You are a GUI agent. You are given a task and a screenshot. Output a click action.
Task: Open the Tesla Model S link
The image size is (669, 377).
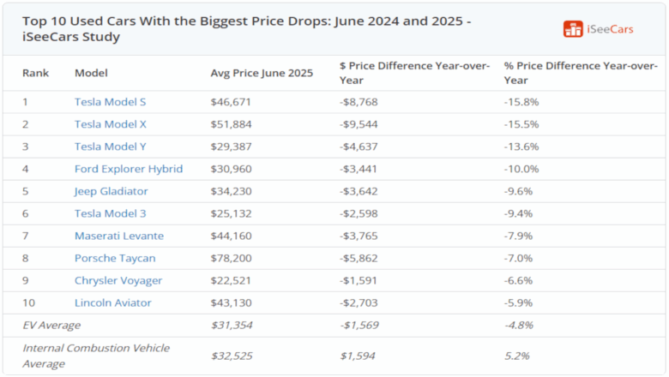(x=110, y=102)
